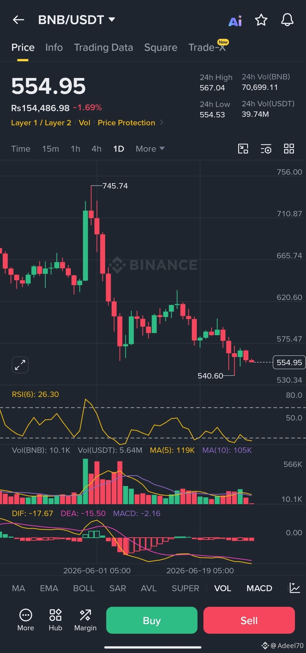Toggle the MACD indicator
Image resolution: width=306 pixels, height=653 pixels.
259,588
